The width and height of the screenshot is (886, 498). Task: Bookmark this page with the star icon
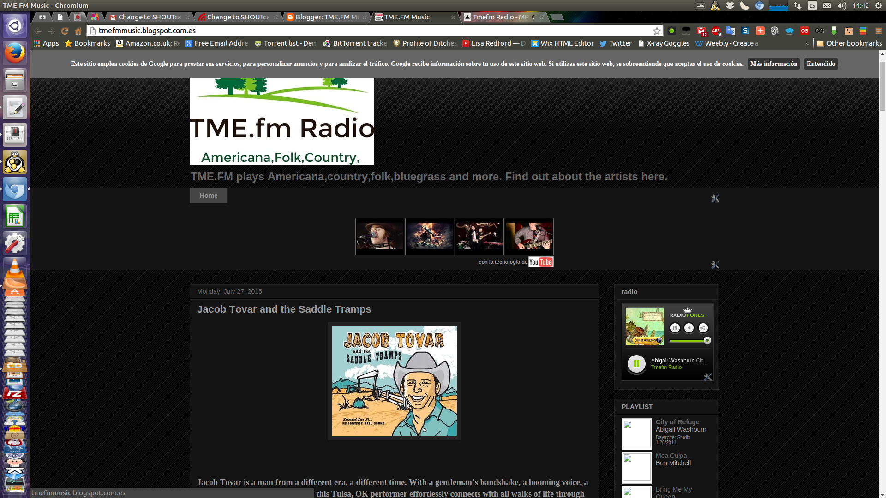[x=657, y=31]
